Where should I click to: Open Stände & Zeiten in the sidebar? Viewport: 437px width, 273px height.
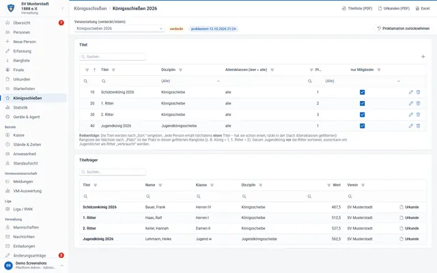pyautogui.click(x=33, y=145)
